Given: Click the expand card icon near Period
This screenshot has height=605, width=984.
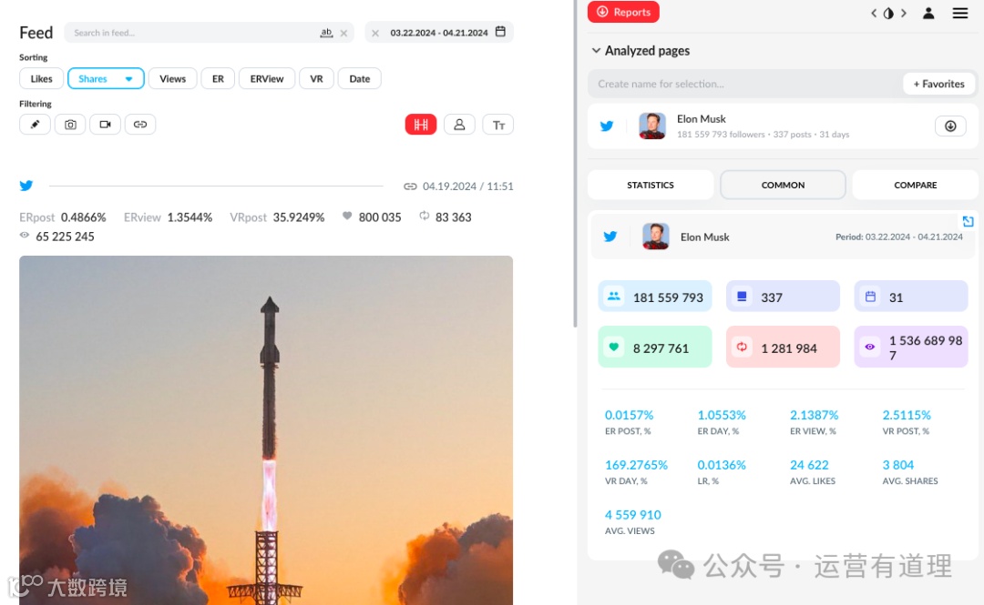Looking at the screenshot, I should tap(969, 221).
